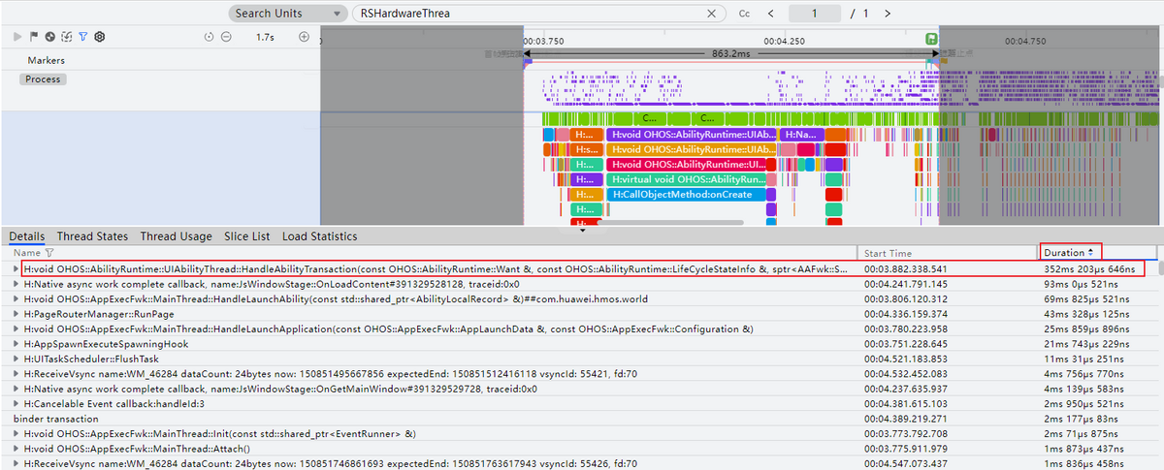
Task: Click the blue filter funnel toolbar icon
Action: point(82,37)
